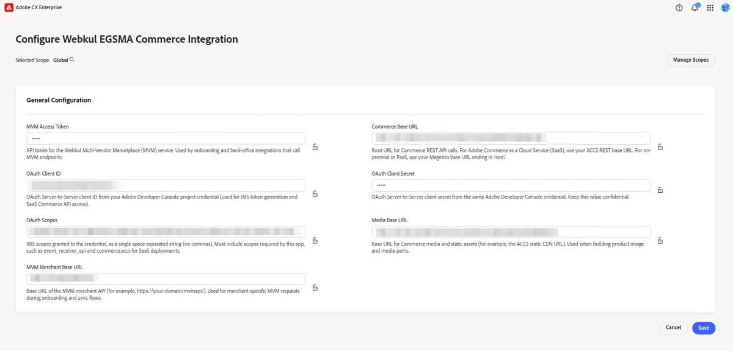Click the Media Base URL label

coord(390,220)
